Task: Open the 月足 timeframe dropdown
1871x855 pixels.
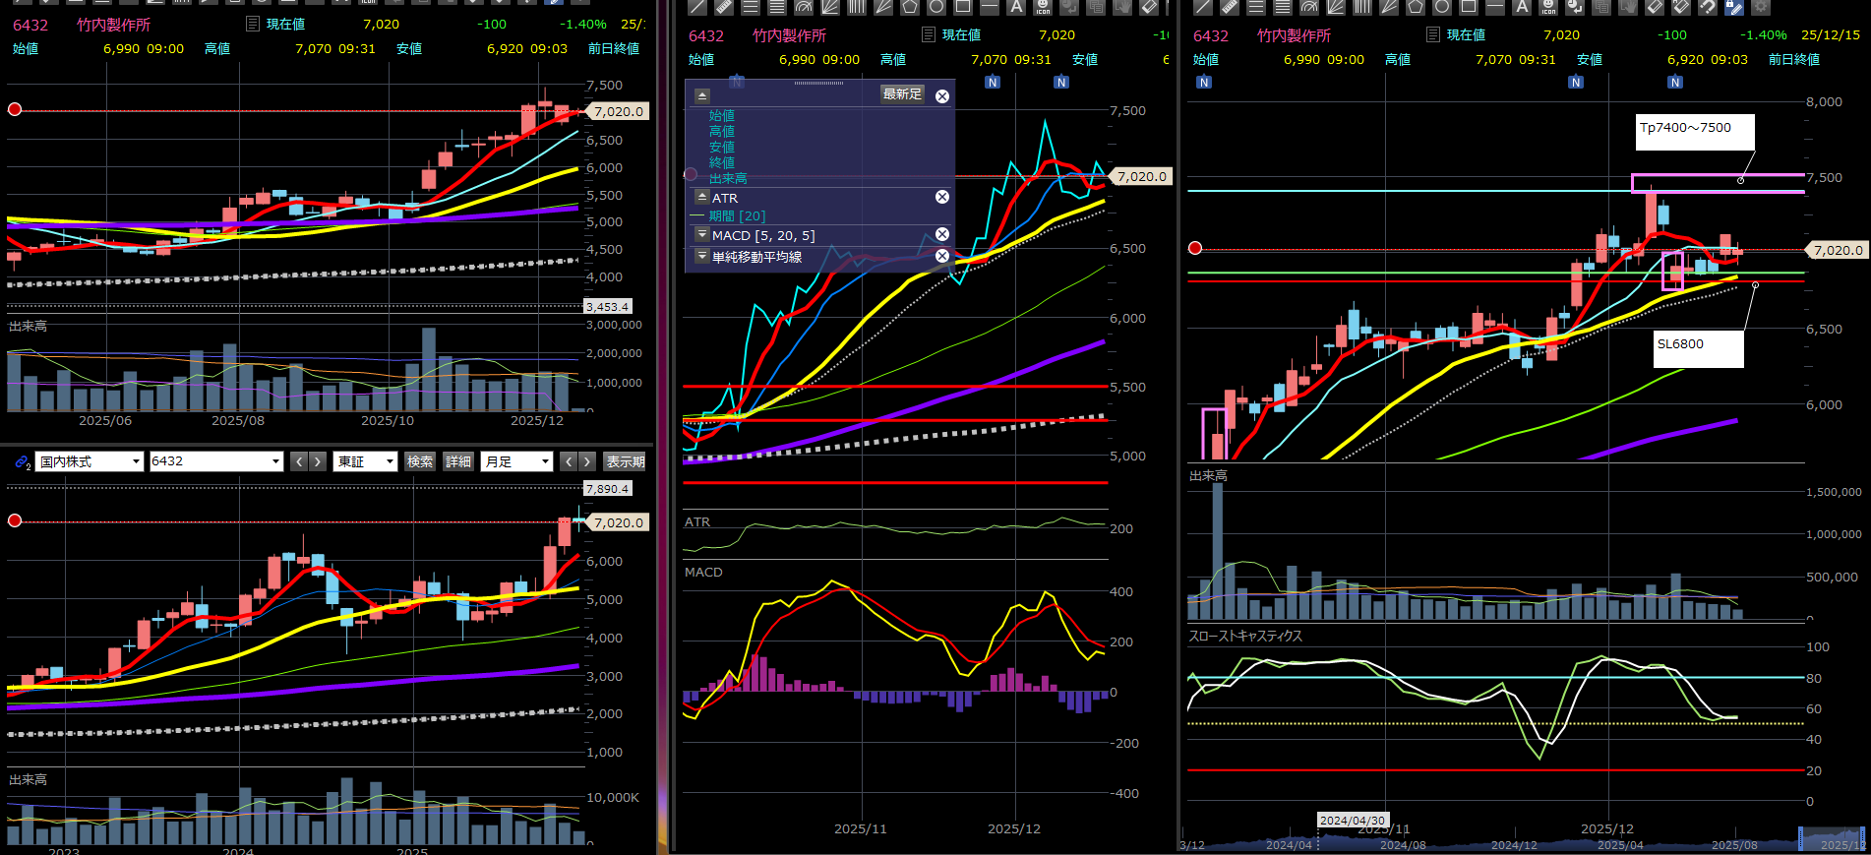Action: [516, 461]
